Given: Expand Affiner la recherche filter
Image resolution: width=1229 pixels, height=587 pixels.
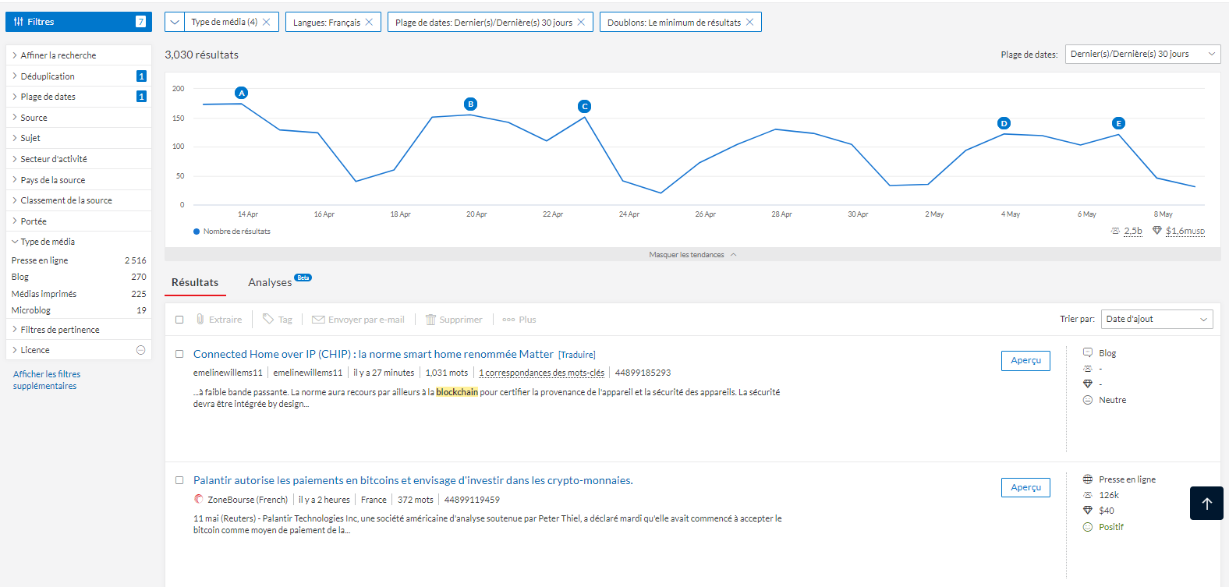Looking at the screenshot, I should pyautogui.click(x=79, y=55).
